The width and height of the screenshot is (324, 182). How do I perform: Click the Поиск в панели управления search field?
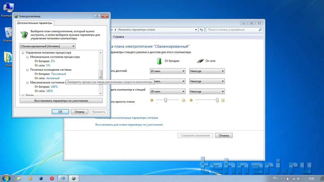(232, 30)
